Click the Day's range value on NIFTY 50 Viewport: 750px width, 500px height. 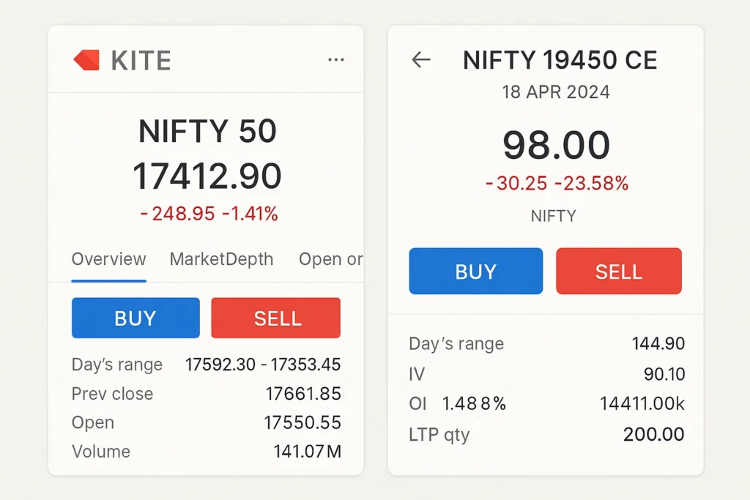[263, 364]
